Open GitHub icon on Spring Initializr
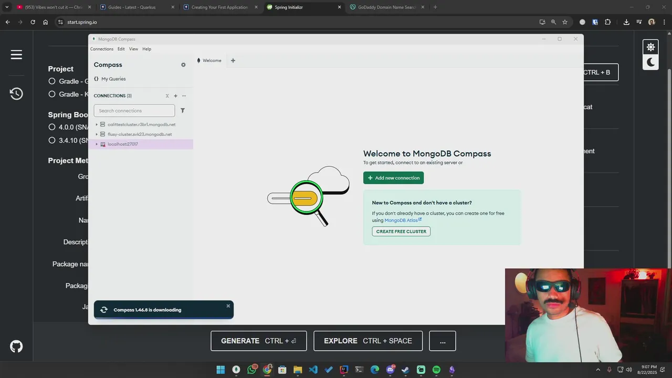 coord(16,346)
